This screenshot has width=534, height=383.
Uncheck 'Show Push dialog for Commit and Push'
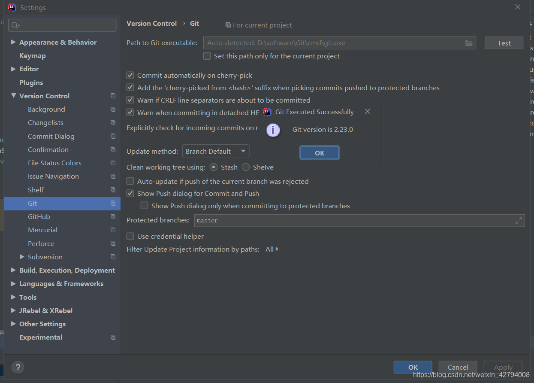[130, 193]
